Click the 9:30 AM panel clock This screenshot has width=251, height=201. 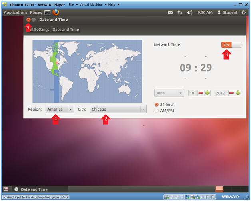pyautogui.click(x=205, y=12)
